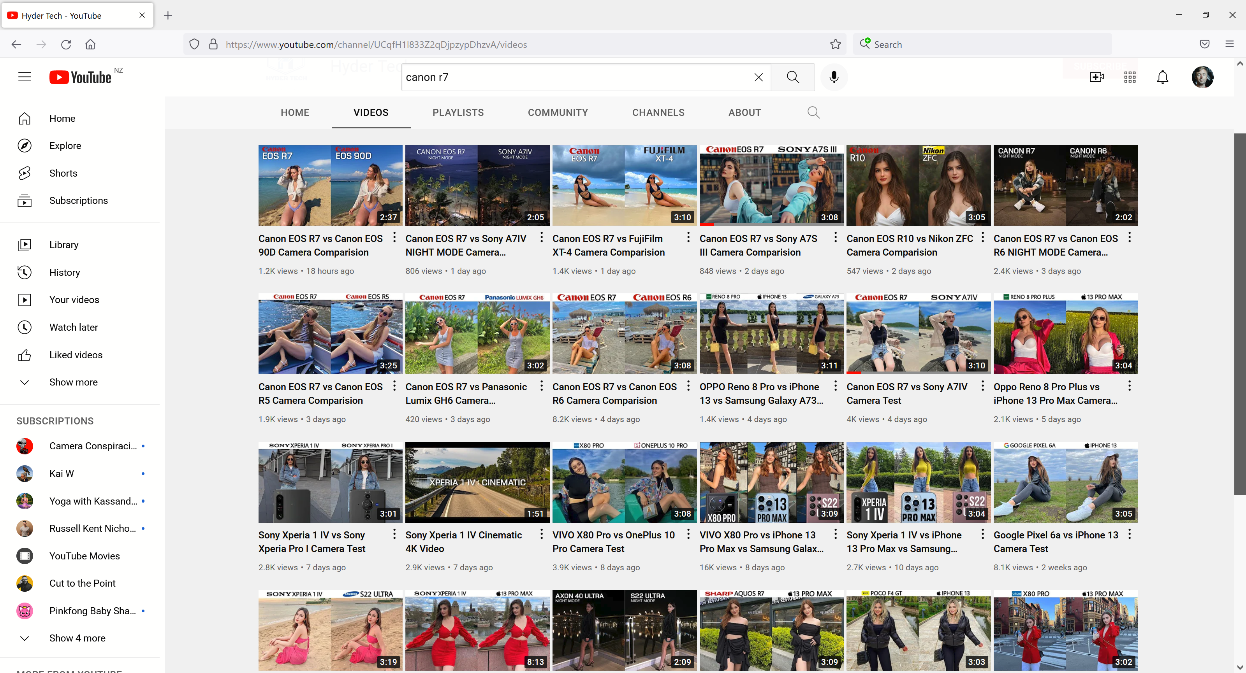Image resolution: width=1246 pixels, height=673 pixels.
Task: Switch to CHANNELS tab
Action: point(658,112)
